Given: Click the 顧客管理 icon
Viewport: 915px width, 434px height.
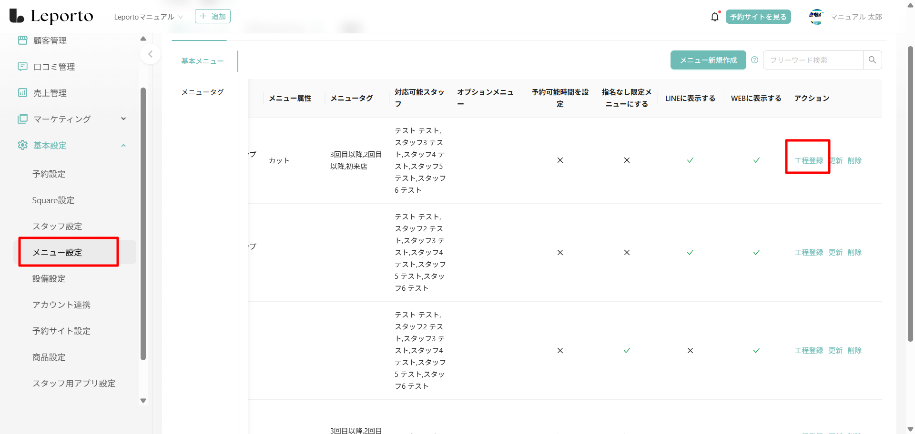Looking at the screenshot, I should pyautogui.click(x=22, y=40).
